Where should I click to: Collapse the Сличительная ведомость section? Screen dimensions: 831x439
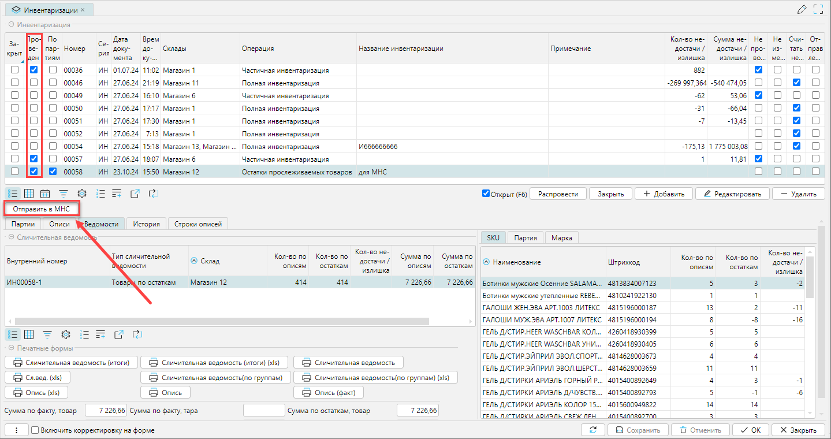[11, 237]
